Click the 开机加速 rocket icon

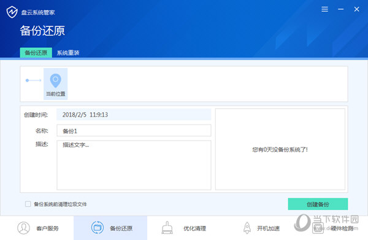point(247,228)
